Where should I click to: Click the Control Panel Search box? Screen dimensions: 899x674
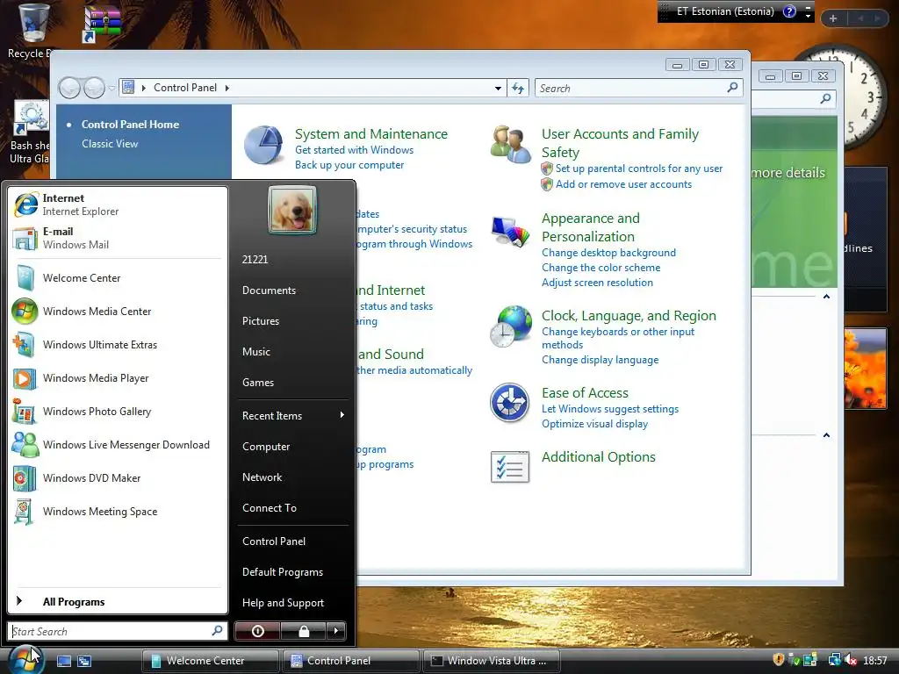[x=638, y=89]
